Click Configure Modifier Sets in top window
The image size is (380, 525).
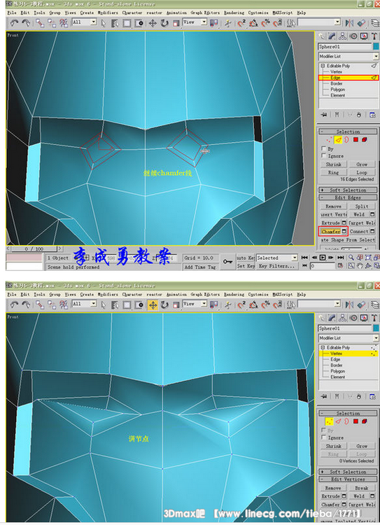[372, 115]
